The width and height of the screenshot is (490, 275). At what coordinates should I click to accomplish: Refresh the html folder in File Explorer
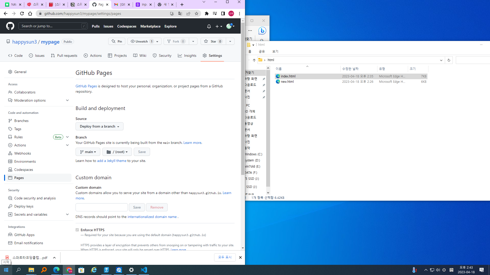coord(449,60)
